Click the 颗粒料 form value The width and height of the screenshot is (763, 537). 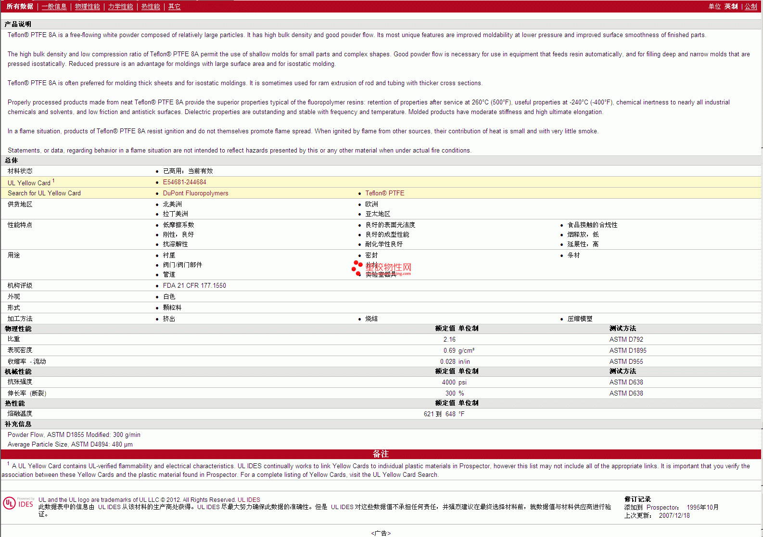tap(172, 308)
